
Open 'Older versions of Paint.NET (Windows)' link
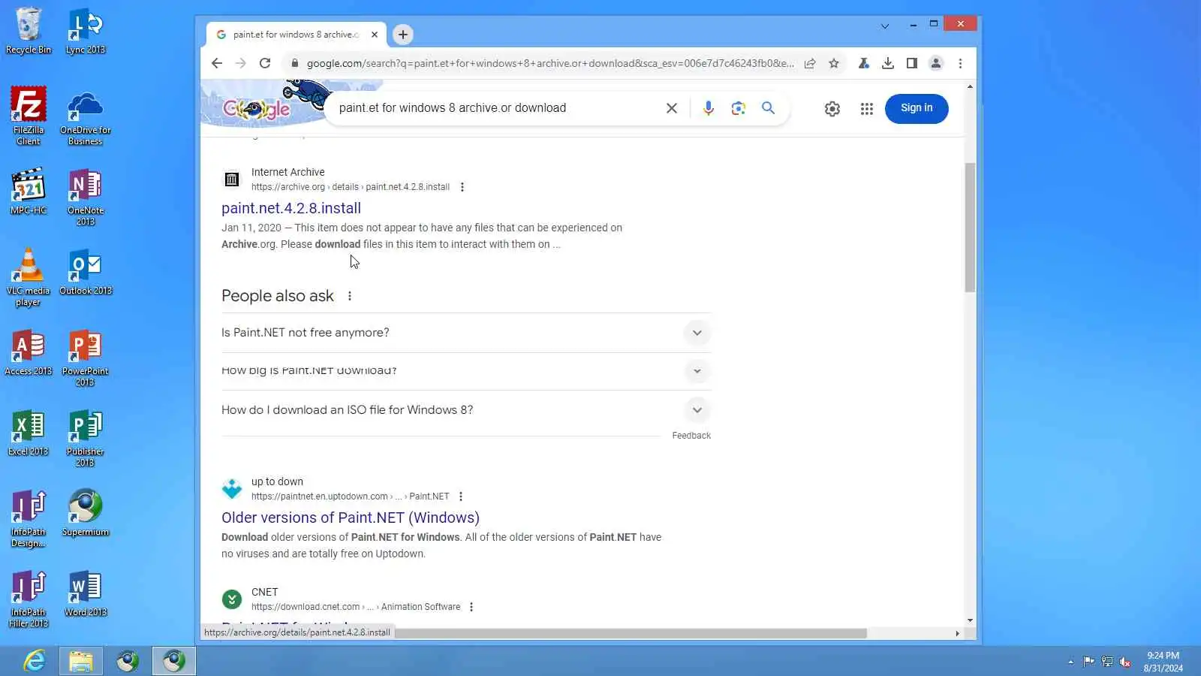click(351, 518)
